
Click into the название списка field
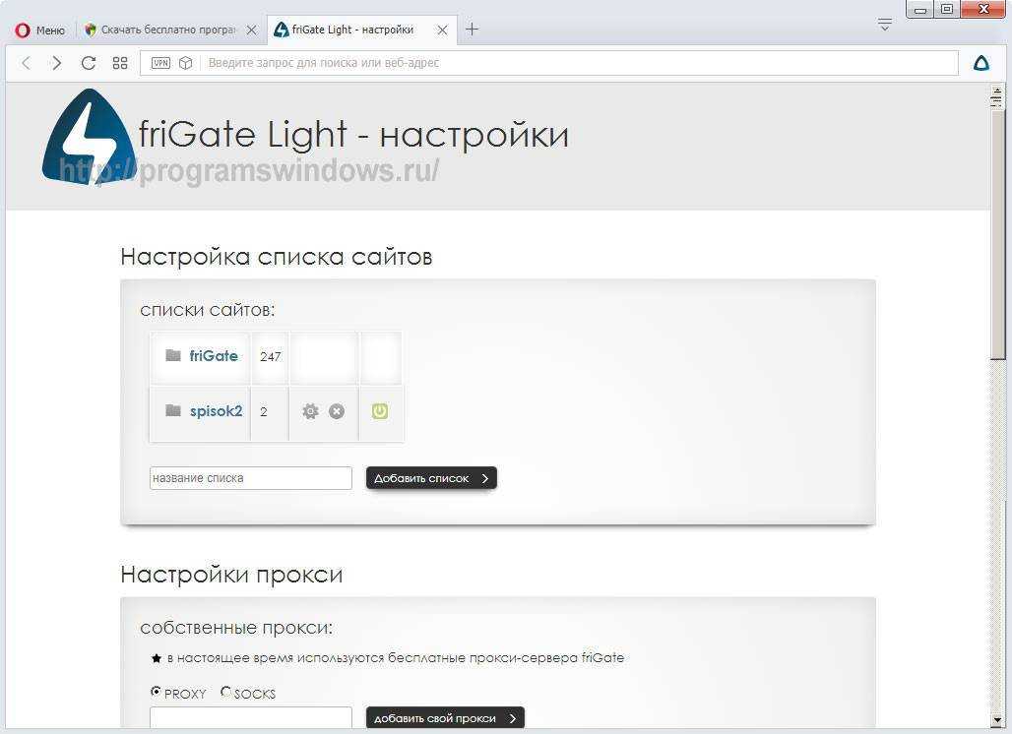pyautogui.click(x=250, y=478)
